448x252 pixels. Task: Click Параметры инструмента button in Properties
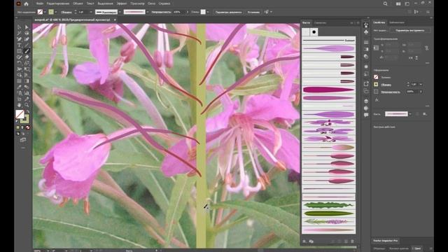click(411, 30)
